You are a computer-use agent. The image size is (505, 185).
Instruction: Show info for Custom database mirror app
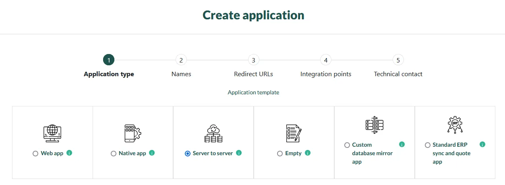point(402,144)
